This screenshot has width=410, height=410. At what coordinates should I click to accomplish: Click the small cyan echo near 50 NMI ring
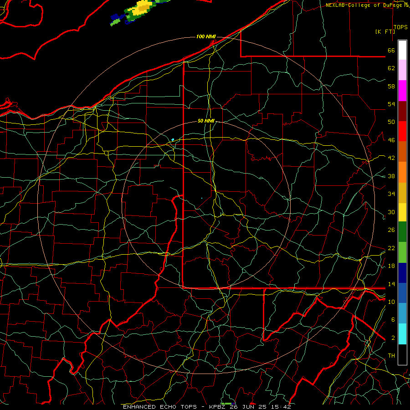(x=173, y=140)
